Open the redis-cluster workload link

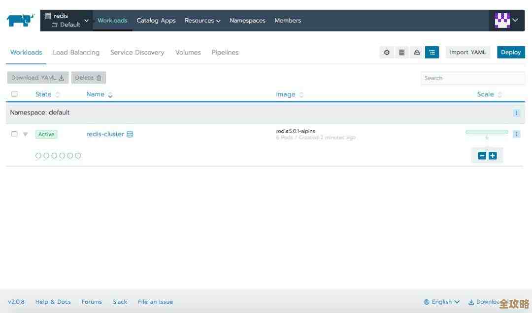pyautogui.click(x=105, y=134)
